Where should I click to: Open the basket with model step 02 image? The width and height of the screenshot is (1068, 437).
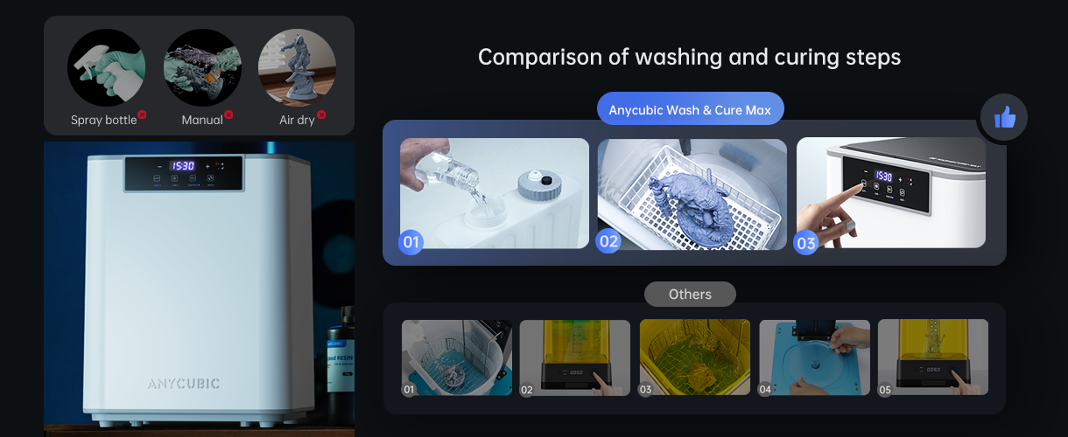(x=692, y=193)
